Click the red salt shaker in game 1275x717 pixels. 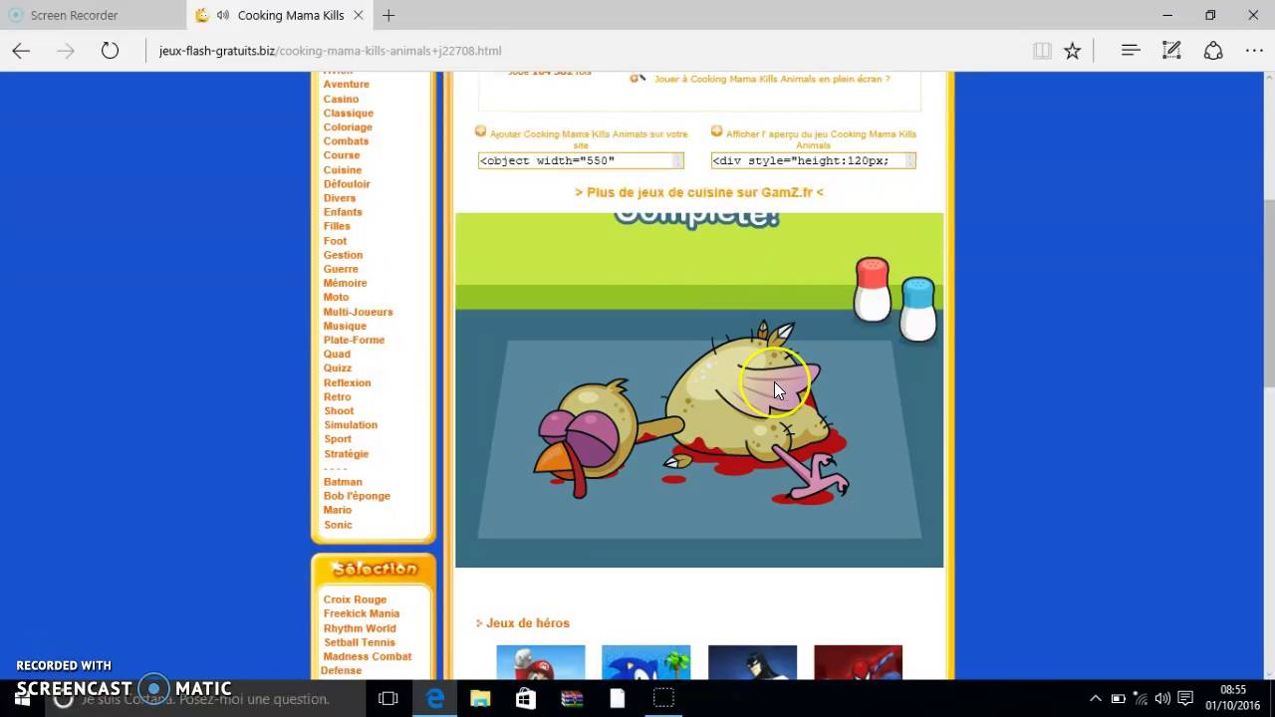pyautogui.click(x=873, y=290)
